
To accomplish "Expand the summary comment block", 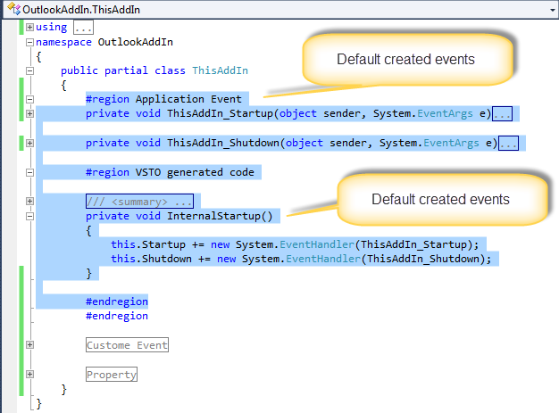I will (x=30, y=202).
